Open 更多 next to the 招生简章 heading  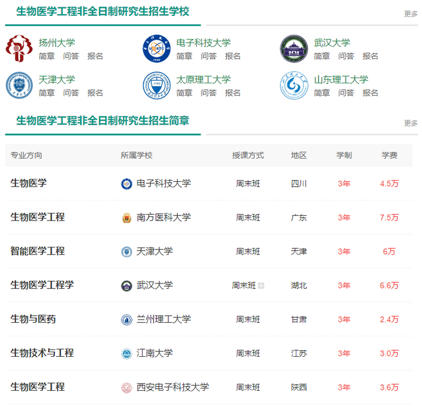point(411,123)
